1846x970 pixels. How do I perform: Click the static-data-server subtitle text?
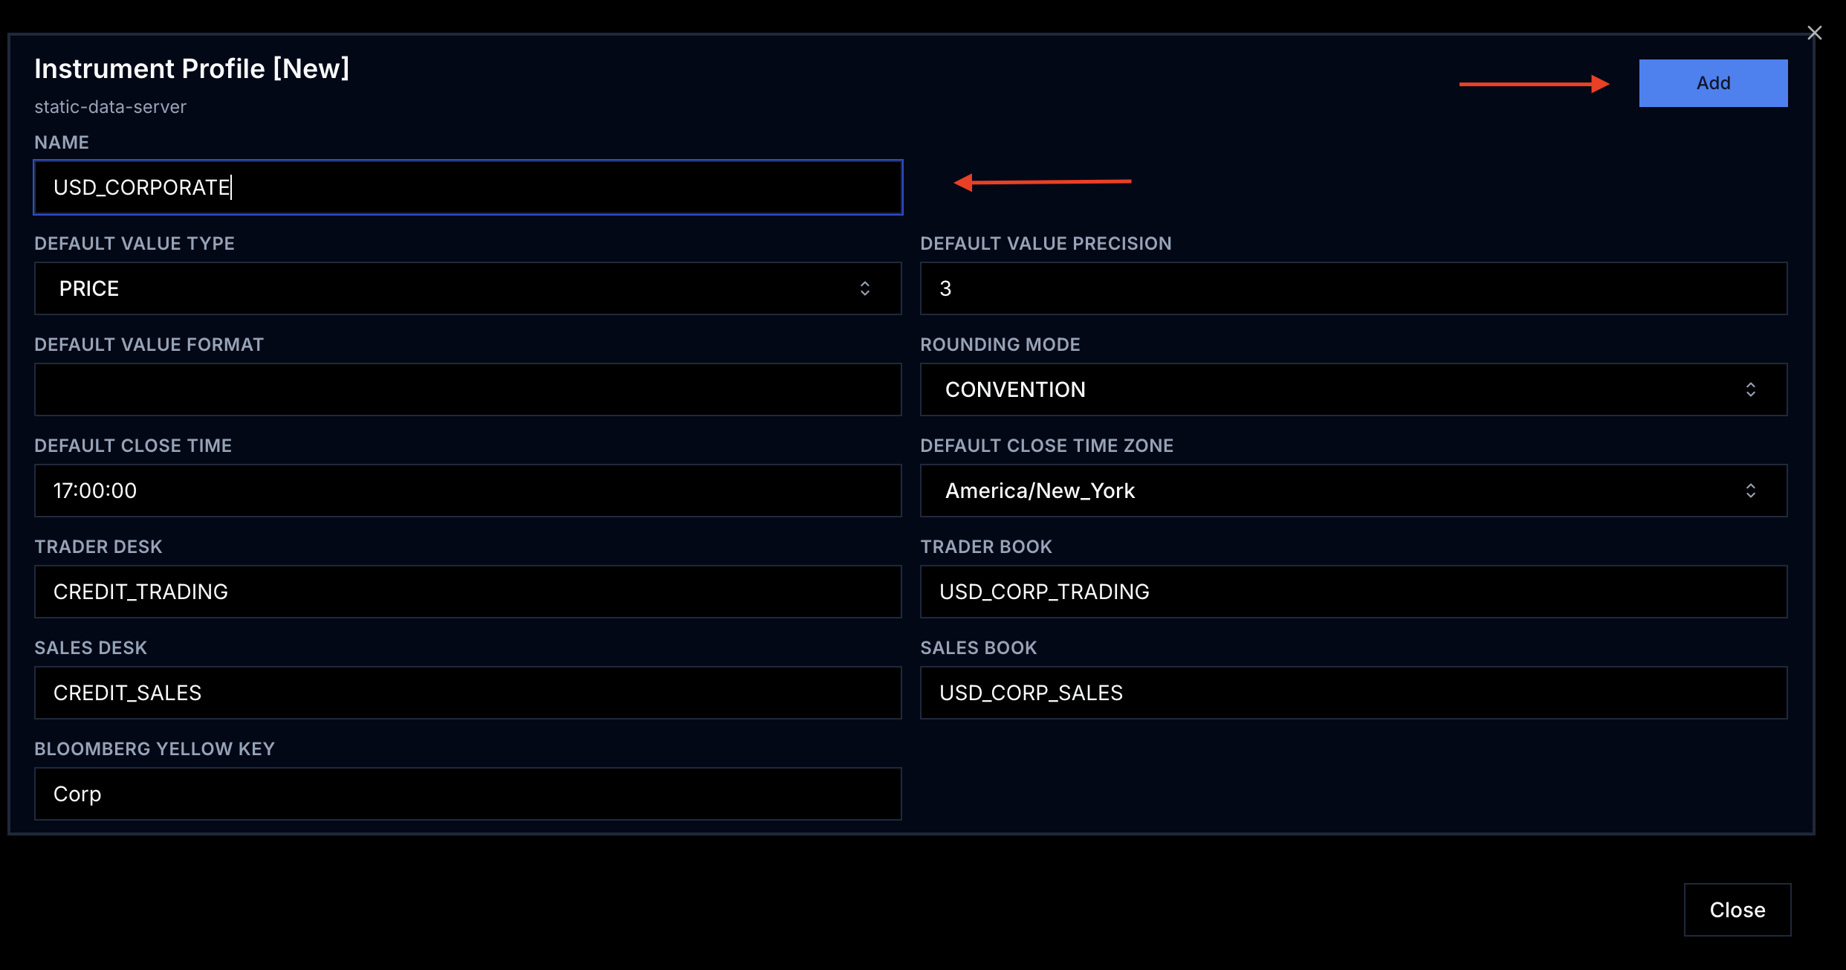(x=110, y=107)
